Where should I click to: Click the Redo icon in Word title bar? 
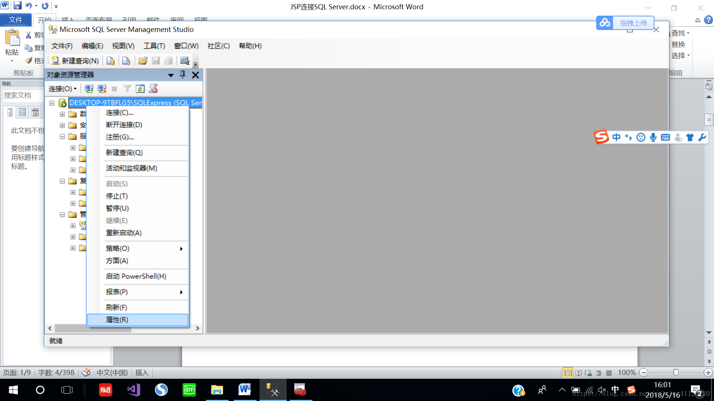[x=45, y=6]
